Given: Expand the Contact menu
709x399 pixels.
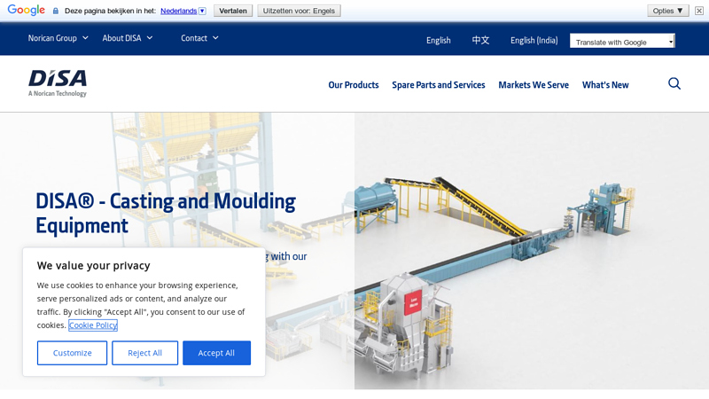Looking at the screenshot, I should [199, 38].
